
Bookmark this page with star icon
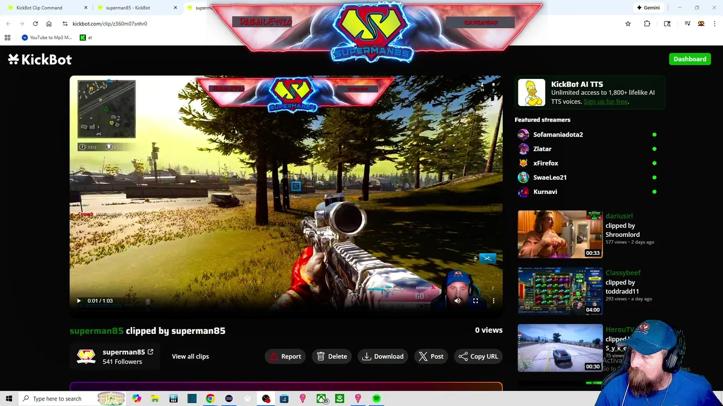[628, 24]
